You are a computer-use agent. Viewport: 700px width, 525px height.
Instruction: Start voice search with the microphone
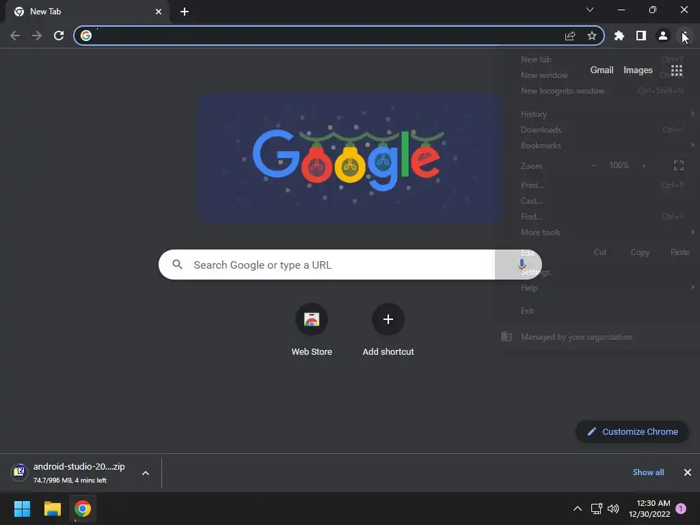tap(522, 265)
